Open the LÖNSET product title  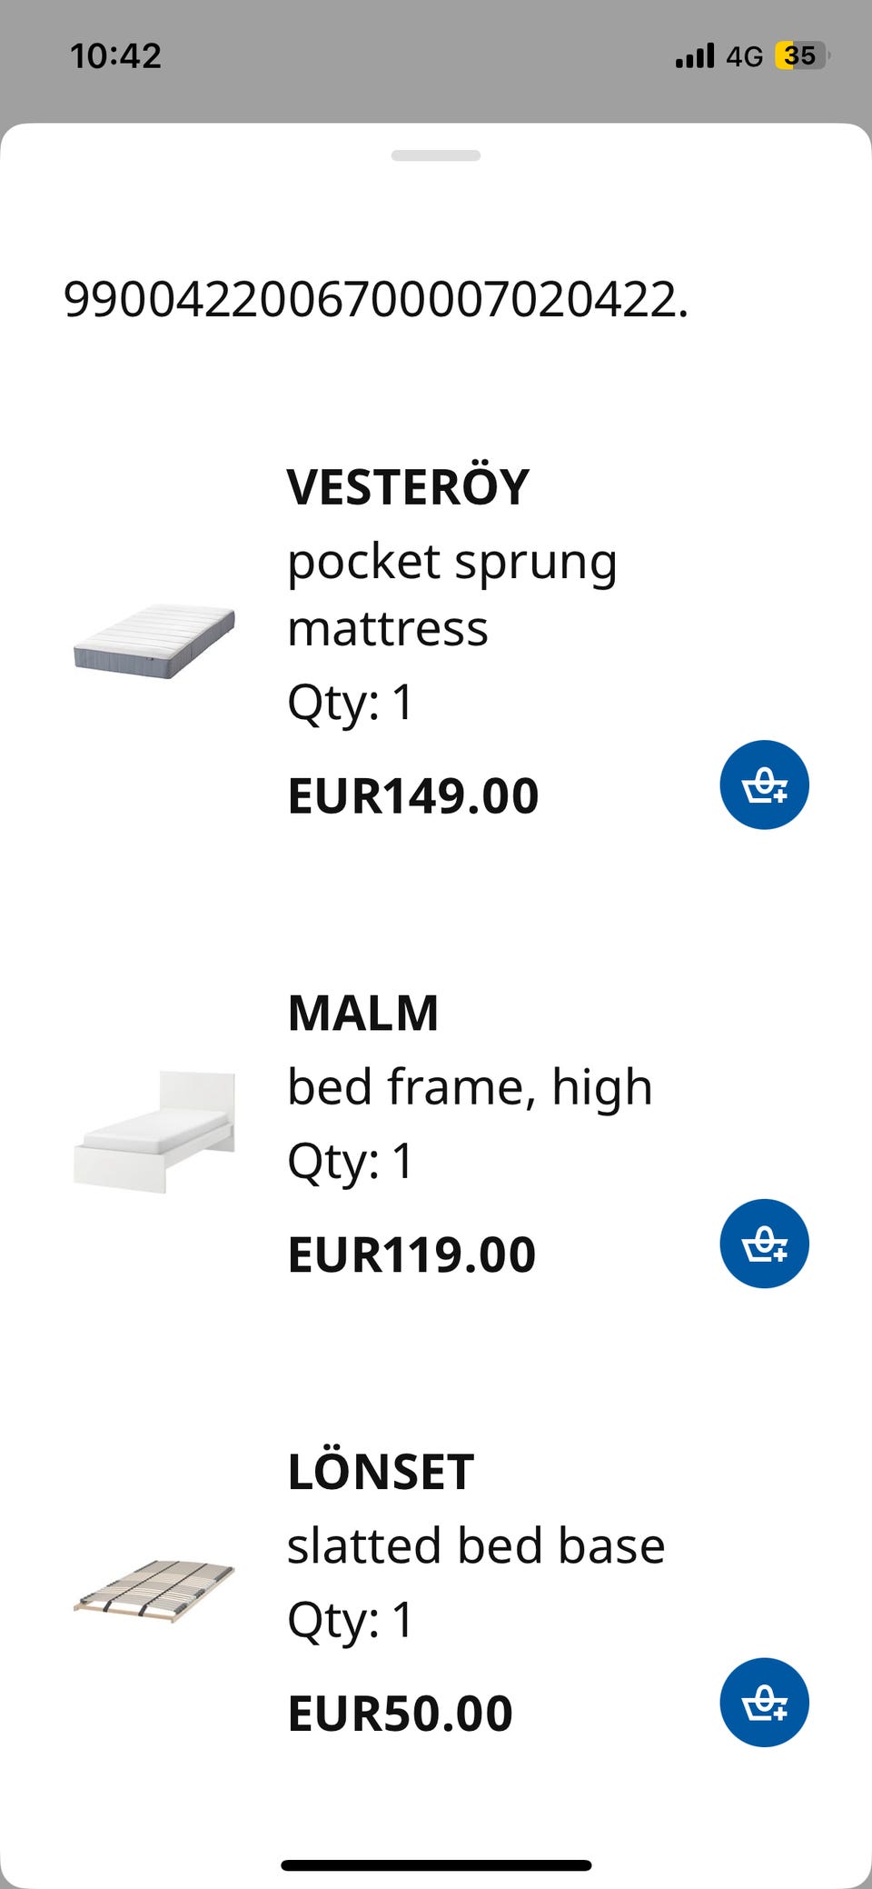(x=381, y=1472)
